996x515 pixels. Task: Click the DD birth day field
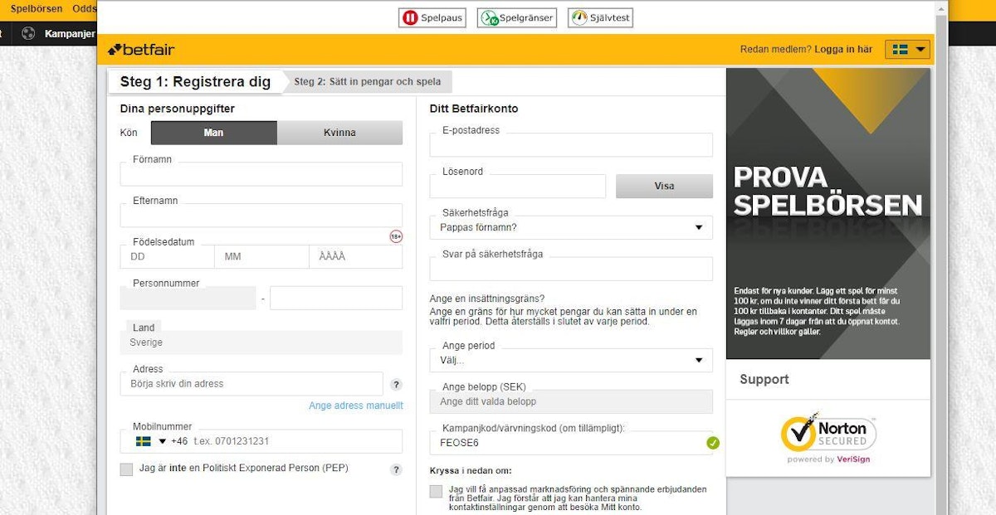(167, 257)
